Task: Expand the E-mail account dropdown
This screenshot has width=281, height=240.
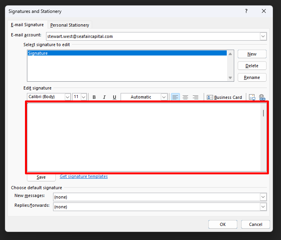Action: point(263,36)
